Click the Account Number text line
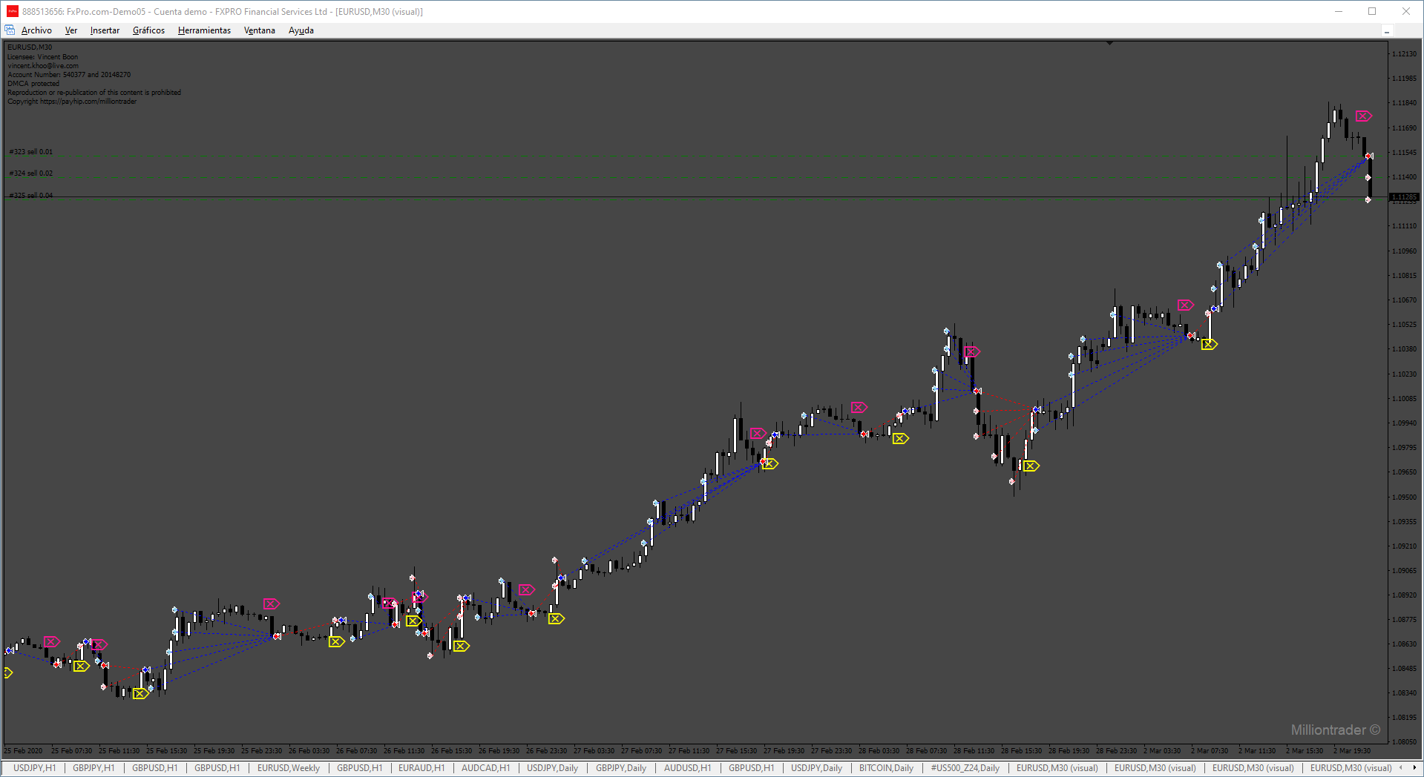 pos(69,75)
